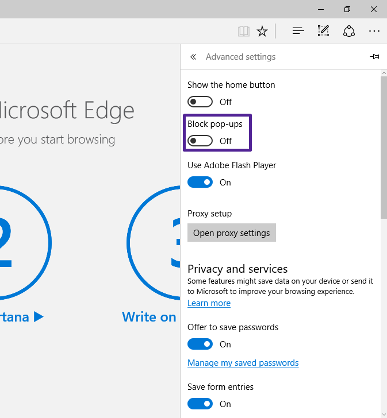Image resolution: width=387 pixels, height=418 pixels.
Task: Click the Privacy and services heading
Action: 237,269
